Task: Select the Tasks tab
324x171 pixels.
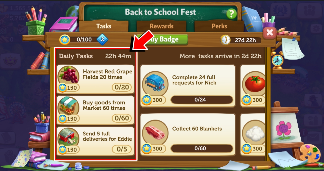Action: coord(104,26)
